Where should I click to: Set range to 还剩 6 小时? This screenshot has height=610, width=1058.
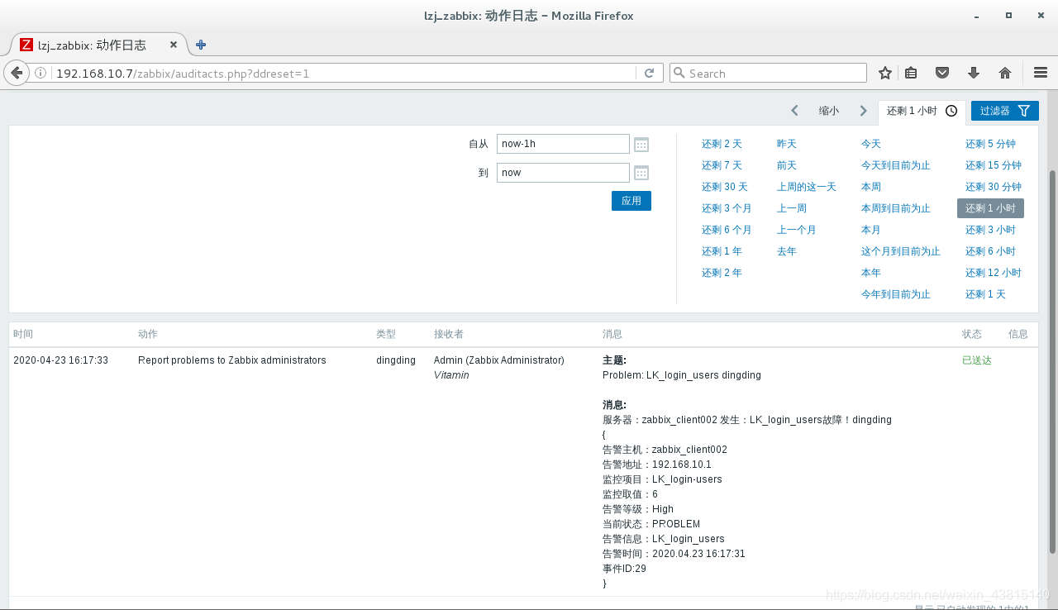coord(990,251)
